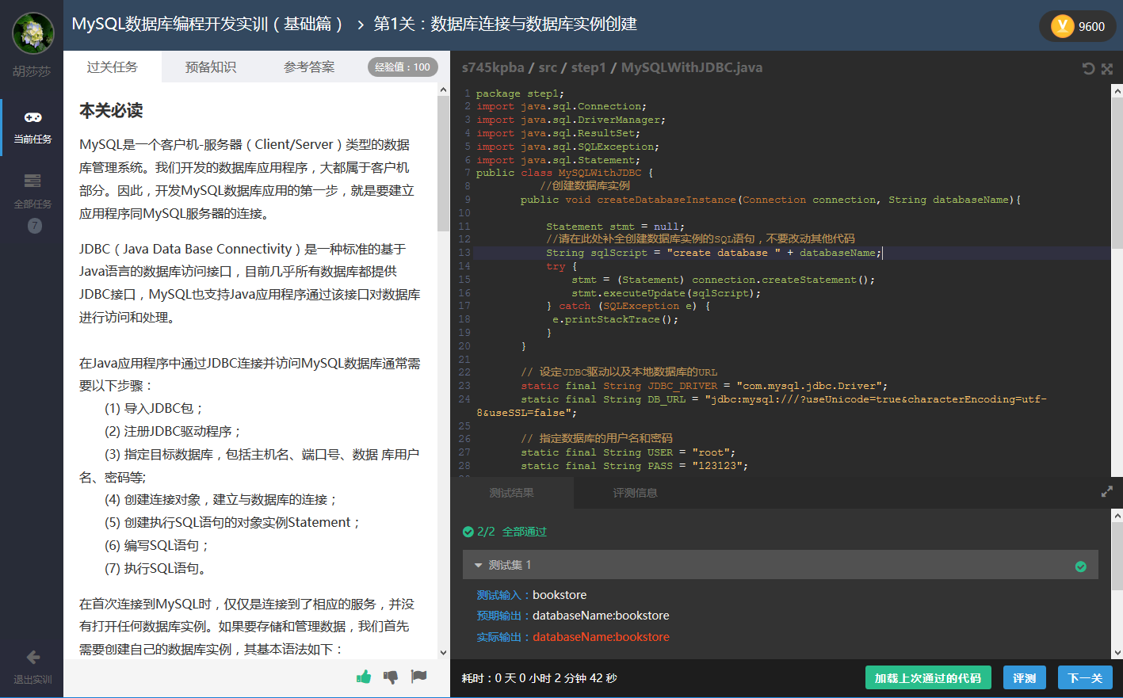Click the exit training back arrow

33,657
